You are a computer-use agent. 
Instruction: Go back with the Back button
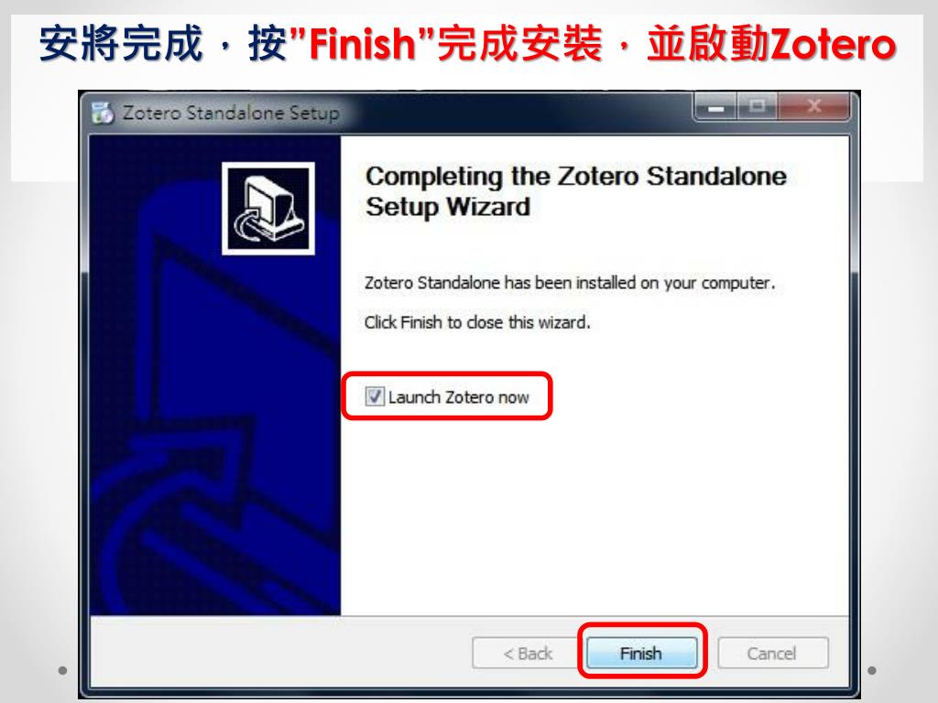coord(527,653)
